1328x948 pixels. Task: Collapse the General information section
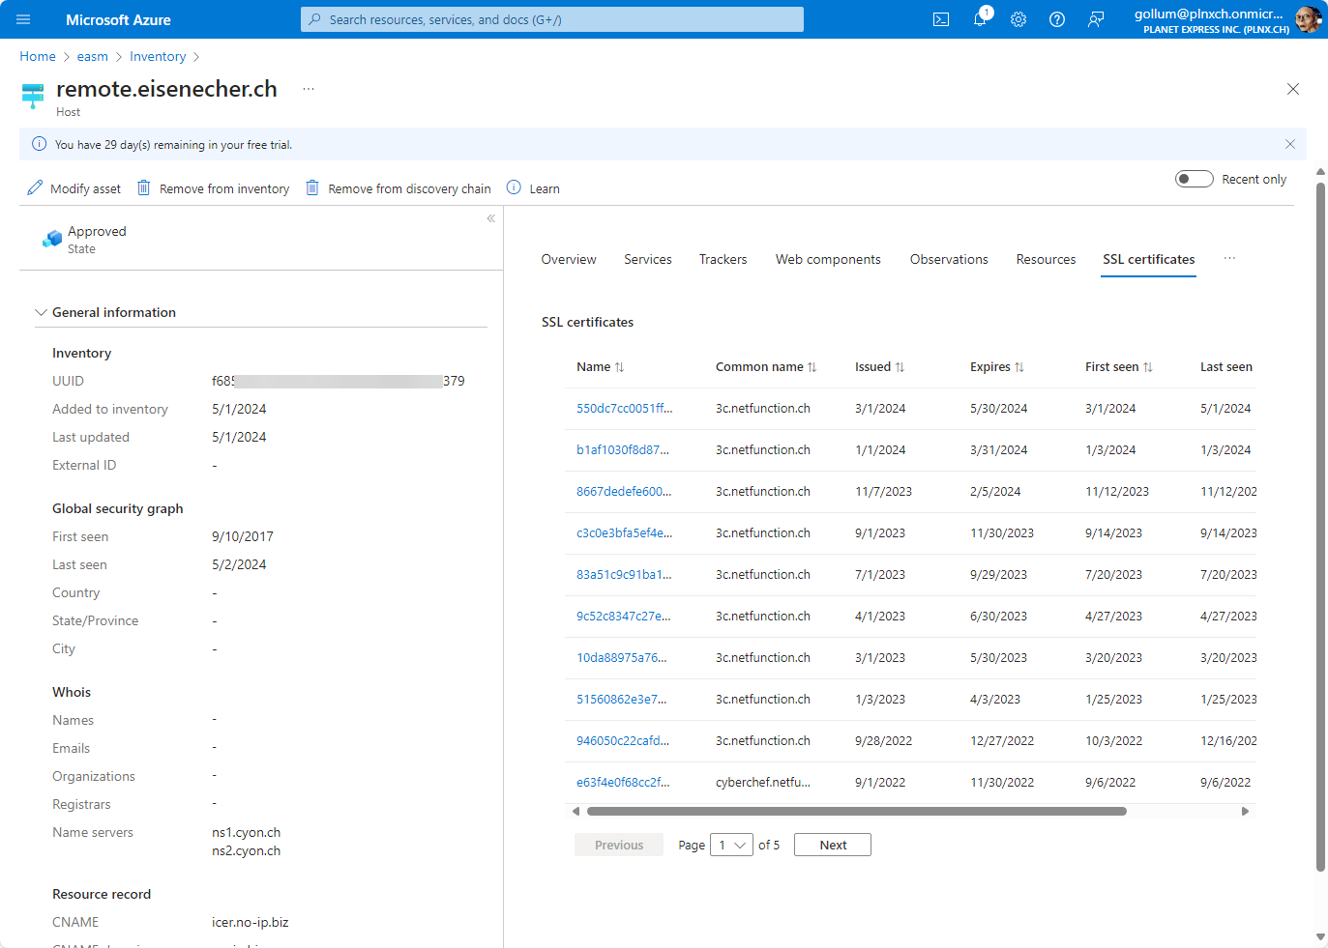point(41,312)
